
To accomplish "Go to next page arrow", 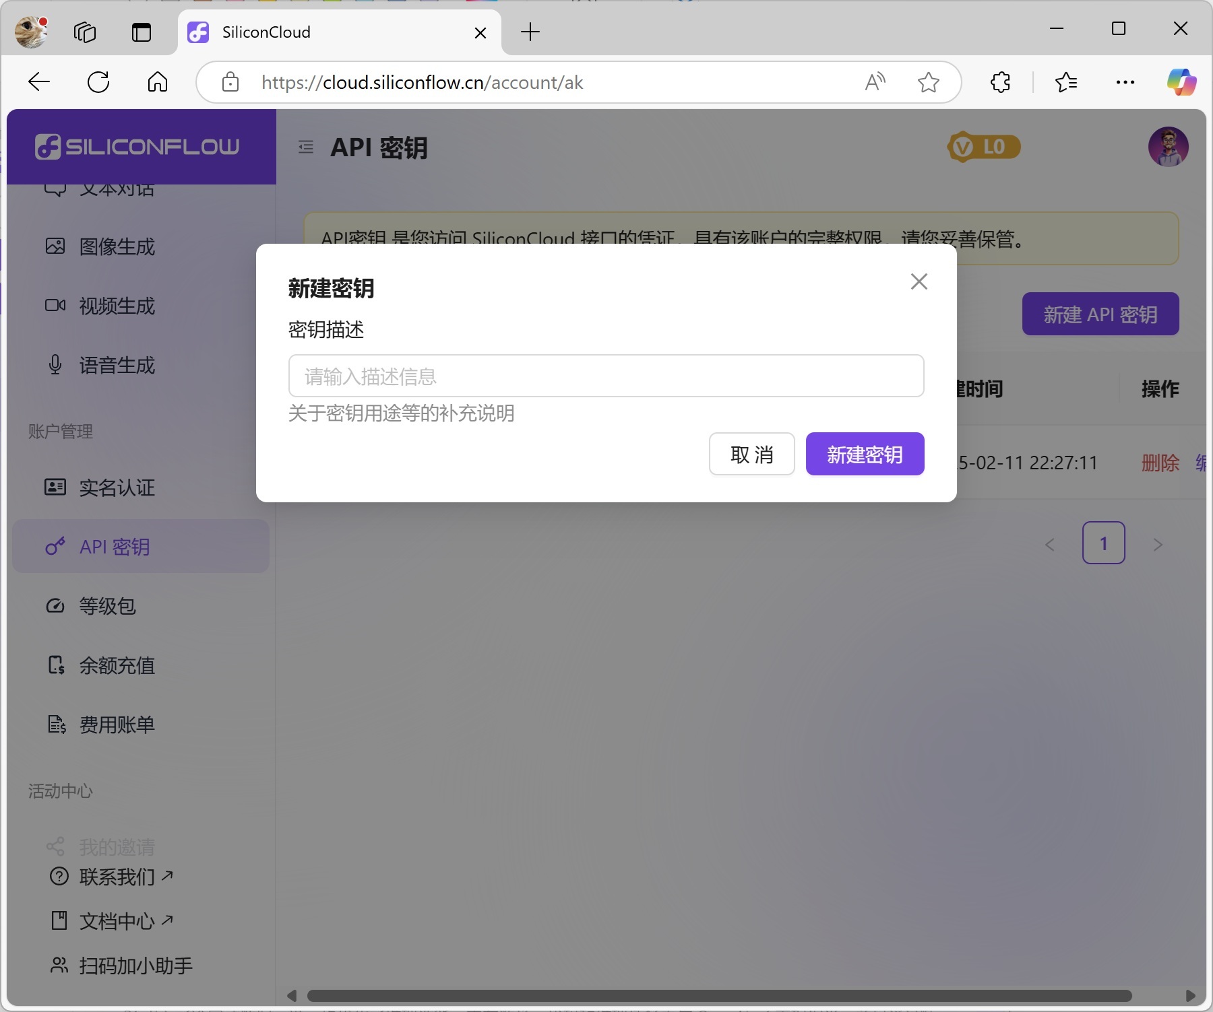I will coord(1158,544).
